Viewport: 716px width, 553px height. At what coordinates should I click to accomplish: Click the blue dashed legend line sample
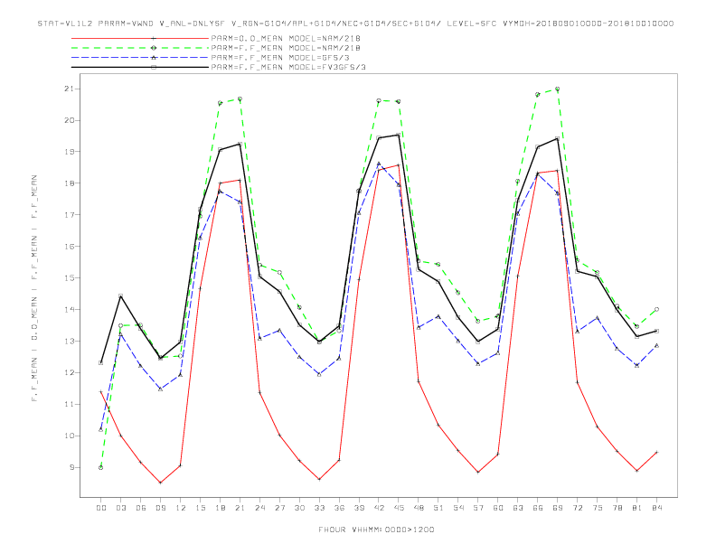click(x=140, y=58)
